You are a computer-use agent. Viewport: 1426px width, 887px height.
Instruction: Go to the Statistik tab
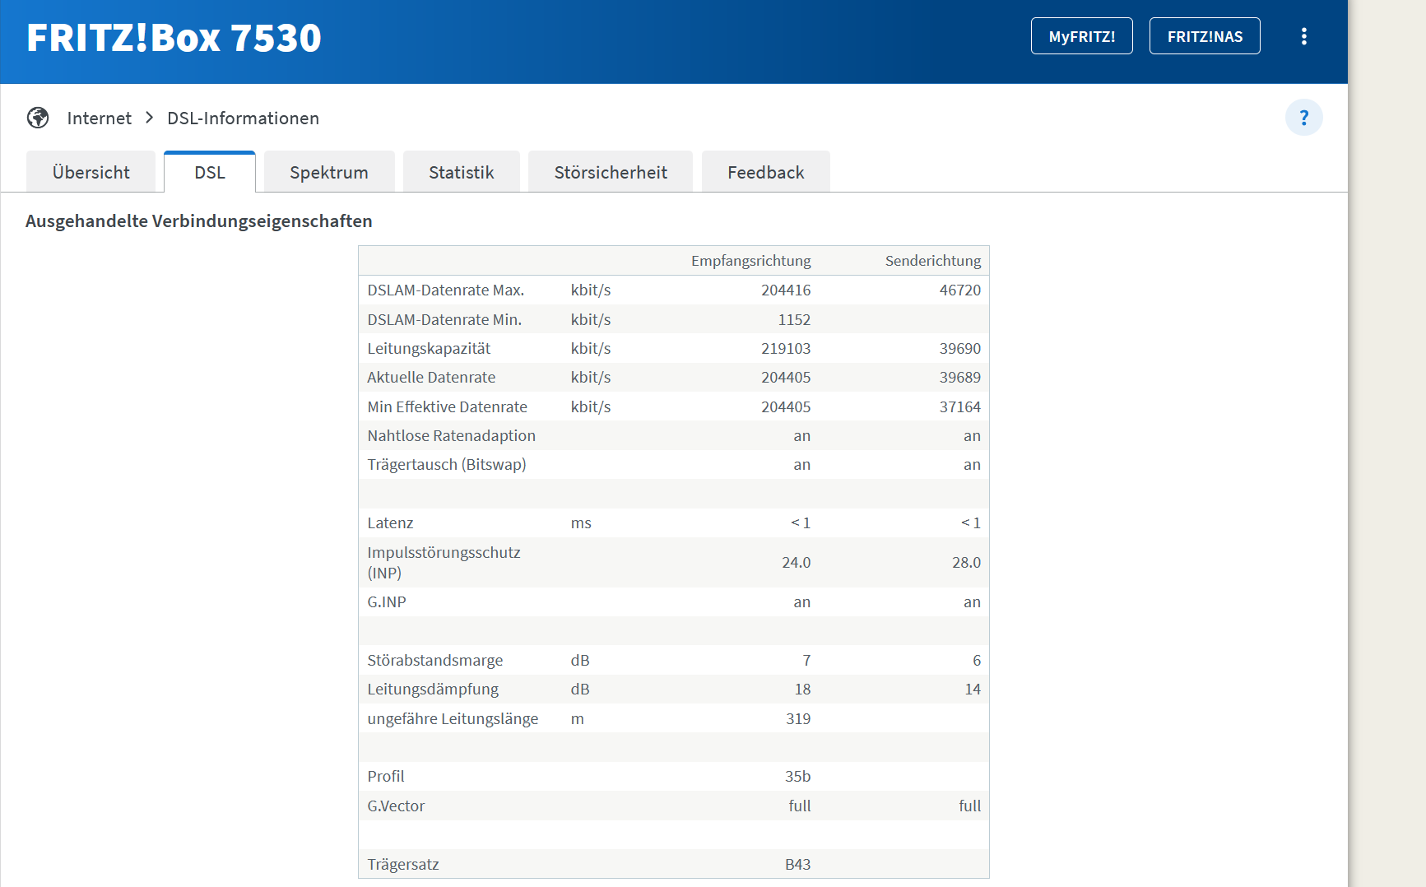[462, 172]
